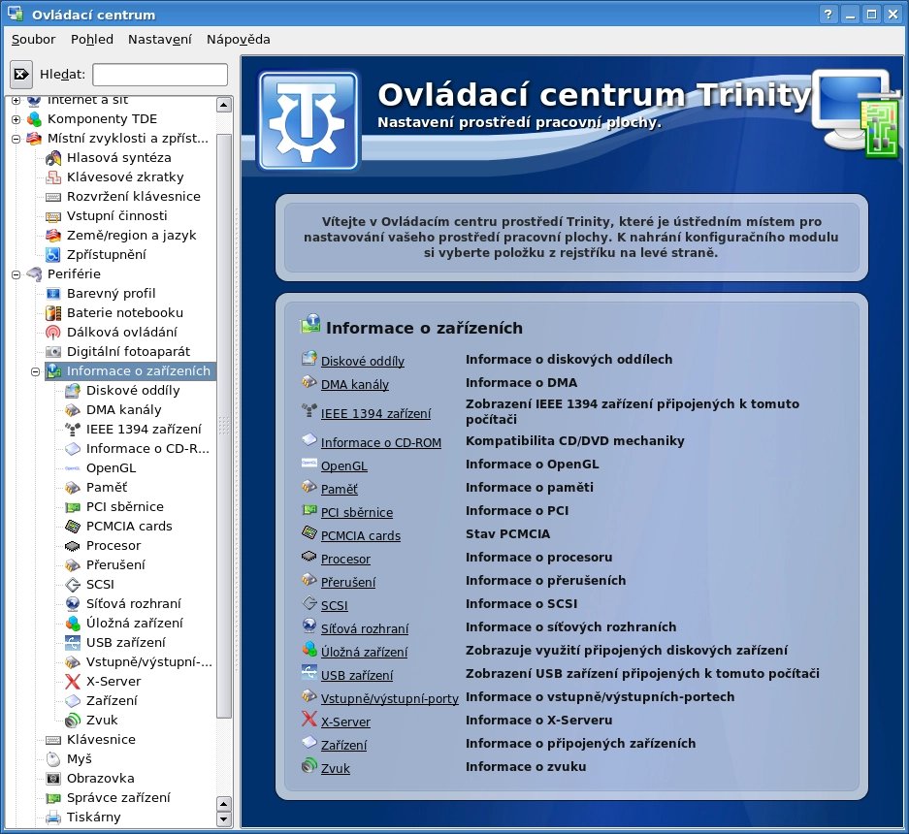This screenshot has height=834, width=909.
Task: Choose X-Server in the sidebar tree
Action: point(114,682)
